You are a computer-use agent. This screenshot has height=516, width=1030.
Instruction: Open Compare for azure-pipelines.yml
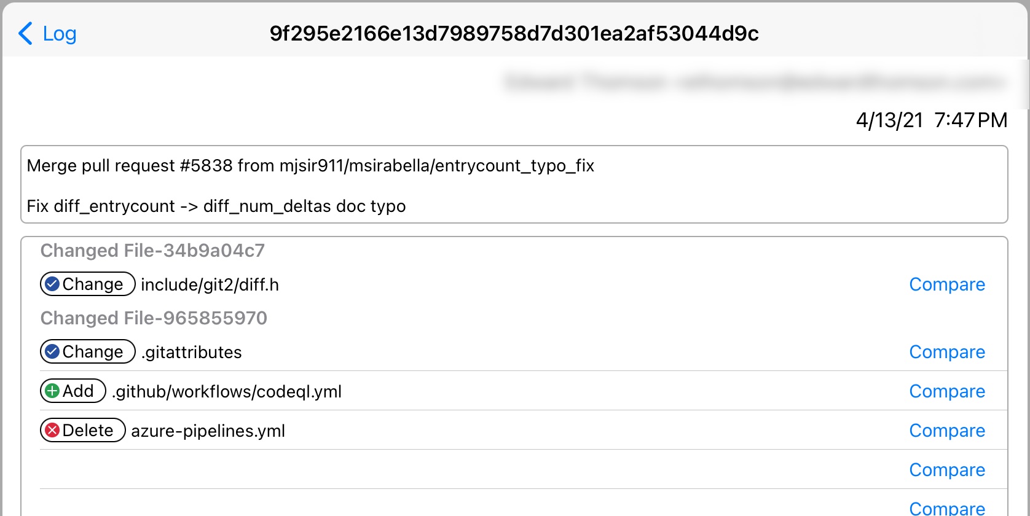946,431
